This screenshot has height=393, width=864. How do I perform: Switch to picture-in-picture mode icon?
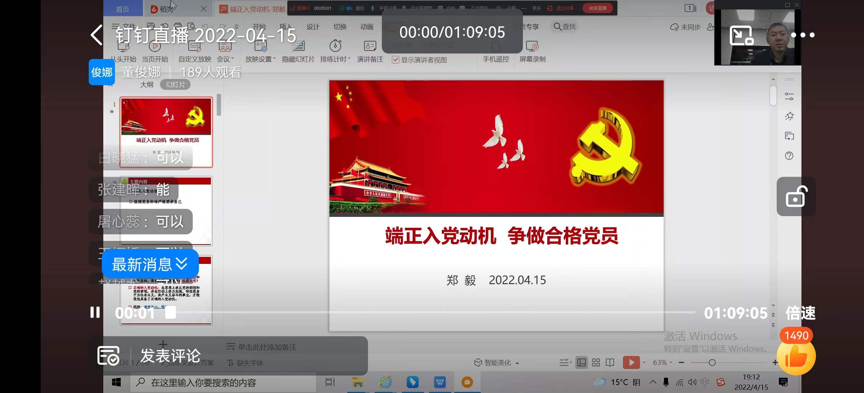[x=741, y=35]
